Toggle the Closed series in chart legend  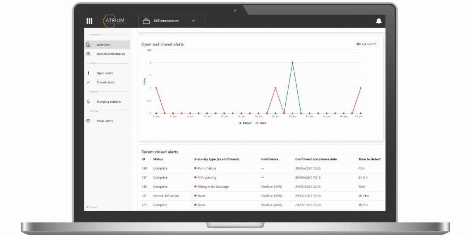(x=245, y=123)
